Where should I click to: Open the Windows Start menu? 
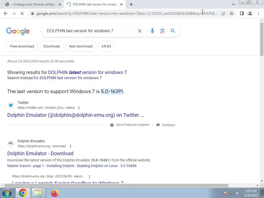click(x=7, y=193)
